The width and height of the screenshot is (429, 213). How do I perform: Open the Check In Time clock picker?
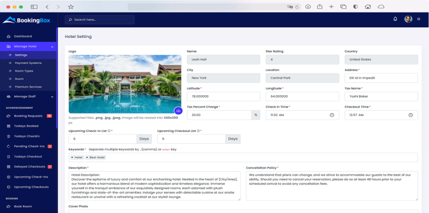click(331, 115)
